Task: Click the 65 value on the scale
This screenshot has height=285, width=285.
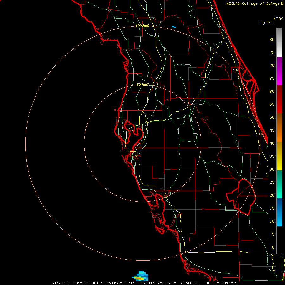Action: (x=272, y=78)
